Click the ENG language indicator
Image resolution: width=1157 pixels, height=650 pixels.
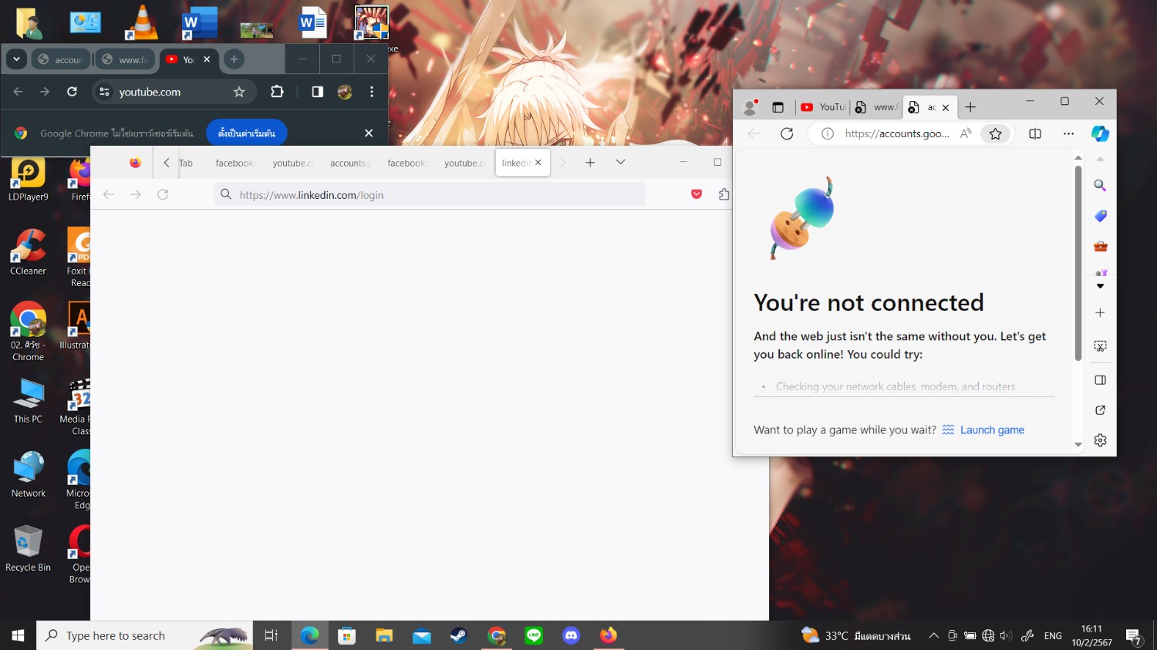click(x=1053, y=635)
